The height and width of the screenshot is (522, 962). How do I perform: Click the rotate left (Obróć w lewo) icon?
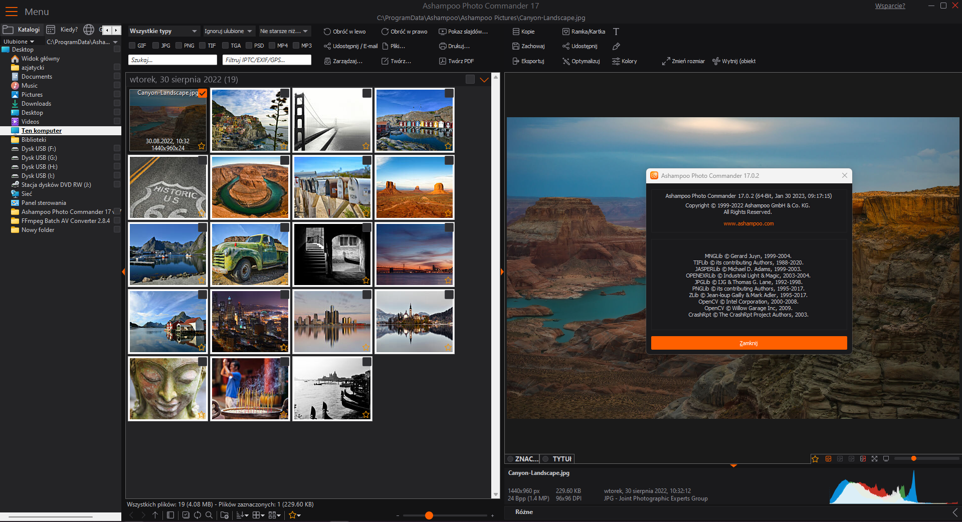click(x=327, y=32)
